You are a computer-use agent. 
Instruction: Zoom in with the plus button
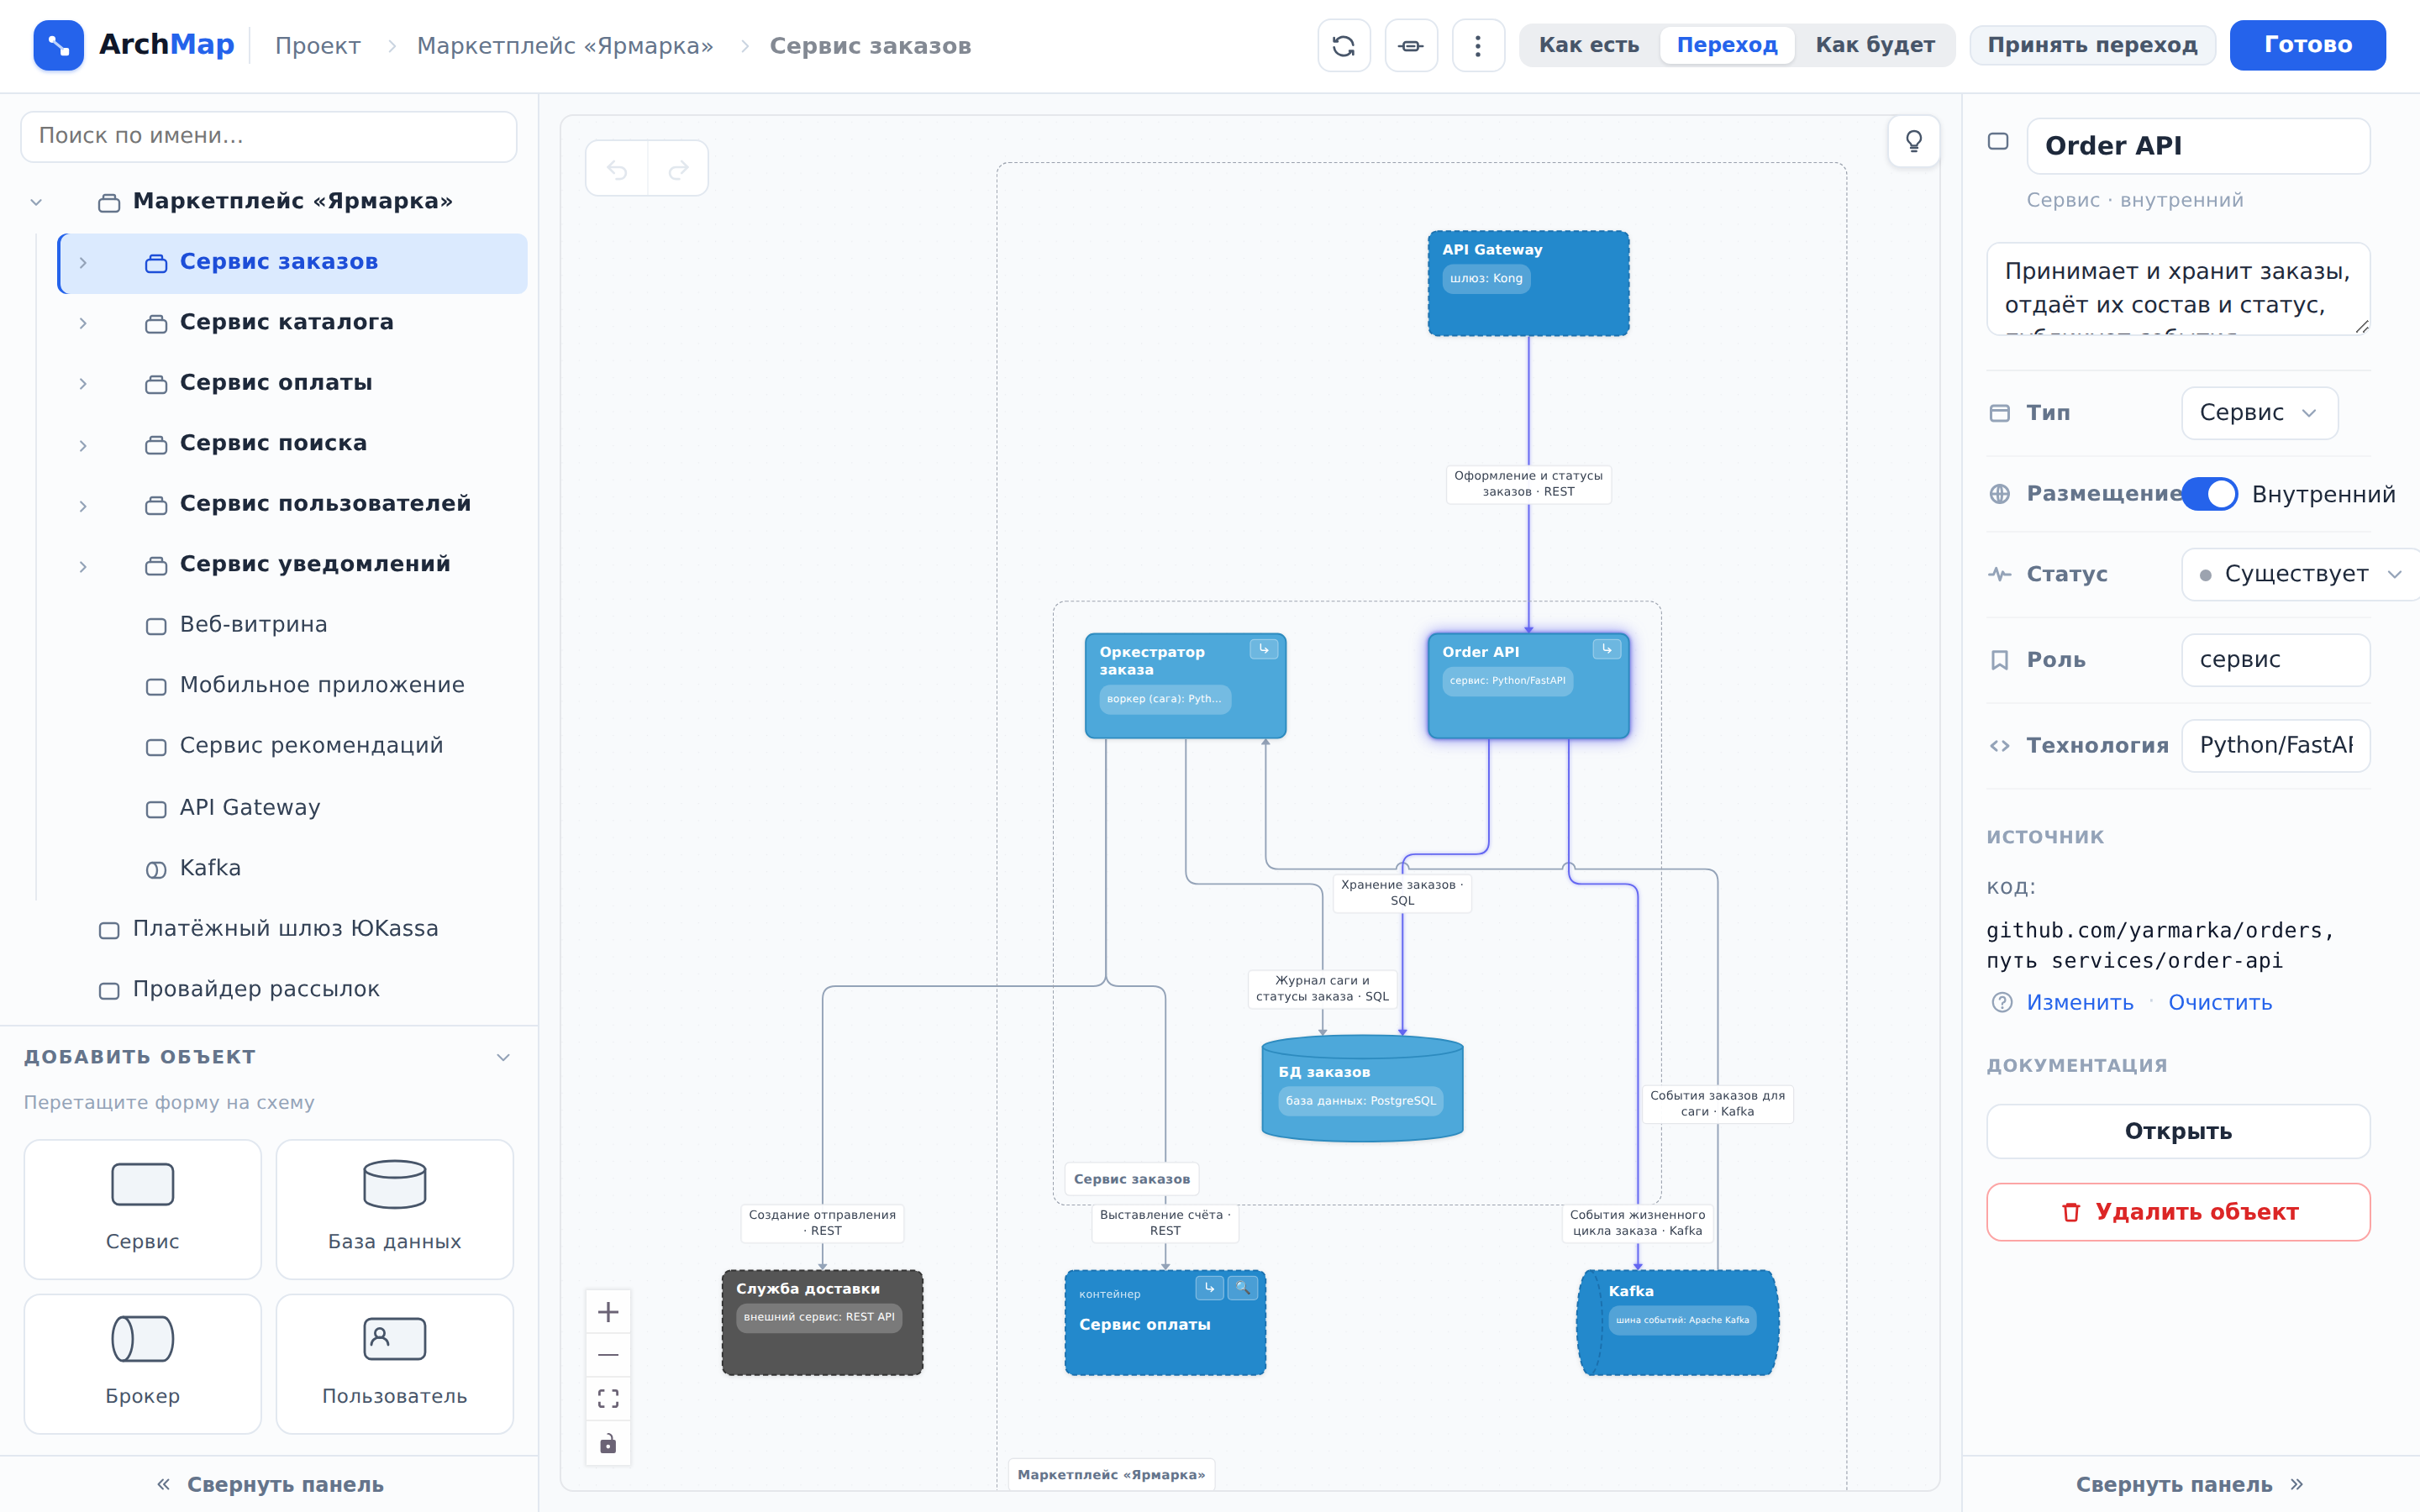(608, 1312)
